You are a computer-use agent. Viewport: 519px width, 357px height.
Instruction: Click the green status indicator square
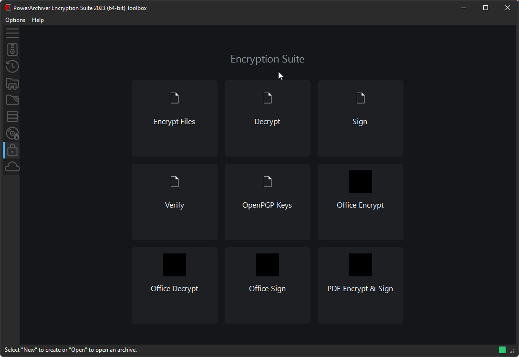(x=502, y=350)
